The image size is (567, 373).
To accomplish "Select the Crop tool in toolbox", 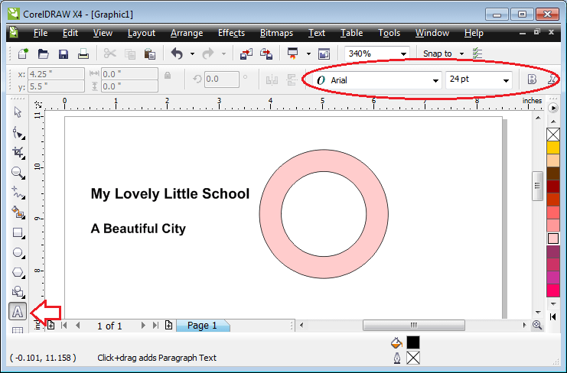I will click(x=17, y=152).
